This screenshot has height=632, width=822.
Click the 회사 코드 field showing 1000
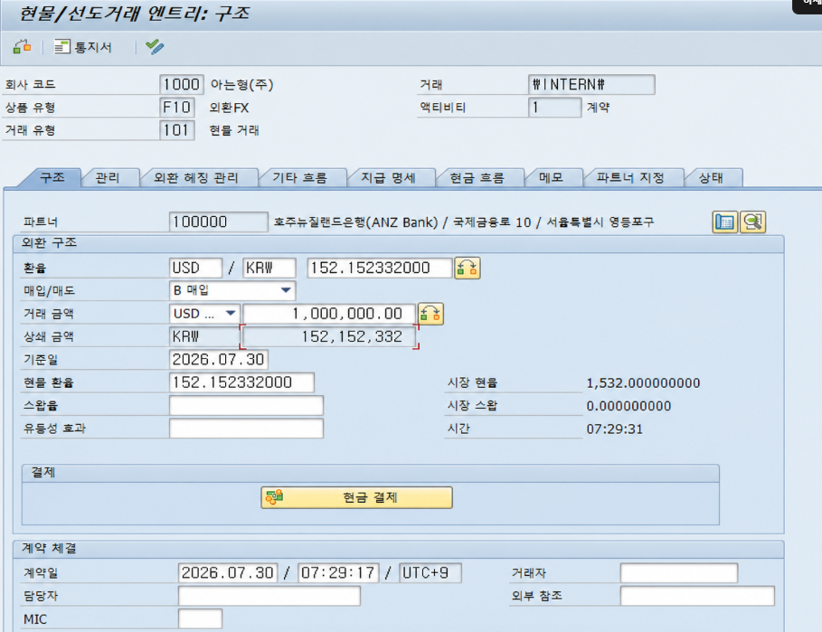[x=182, y=84]
